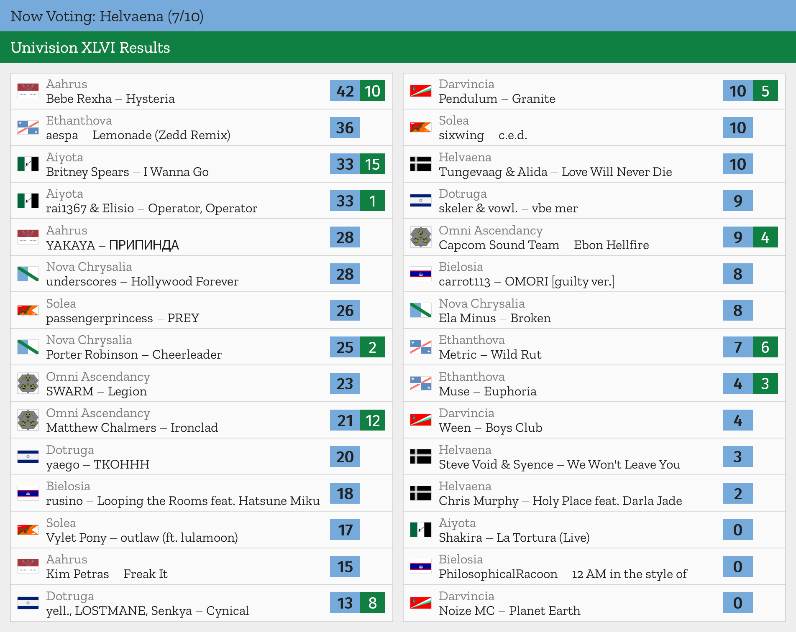The image size is (796, 632).
Task: Click "underscores – Hollywood Forever" song title
Action: [142, 282]
